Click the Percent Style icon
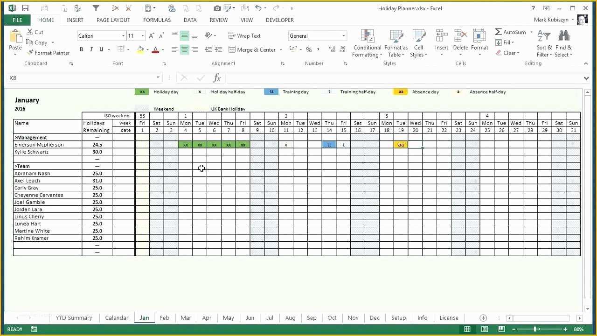This screenshot has width=597, height=336. tap(309, 49)
